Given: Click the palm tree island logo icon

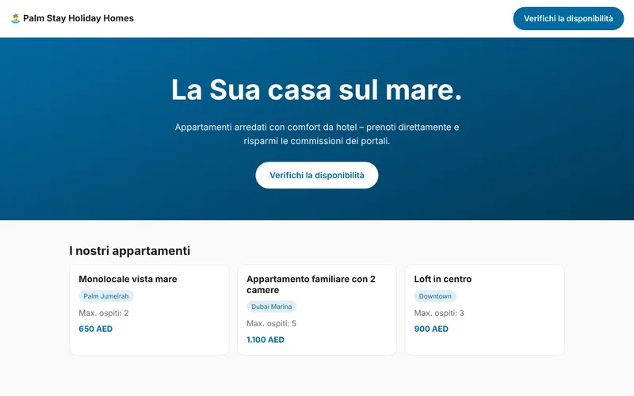Looking at the screenshot, I should point(15,18).
